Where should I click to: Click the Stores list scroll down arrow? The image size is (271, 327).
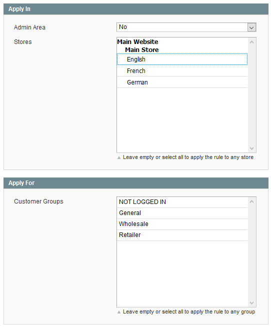252,148
